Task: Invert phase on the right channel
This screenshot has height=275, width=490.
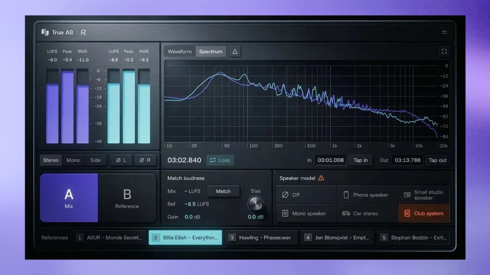Action: (145, 160)
